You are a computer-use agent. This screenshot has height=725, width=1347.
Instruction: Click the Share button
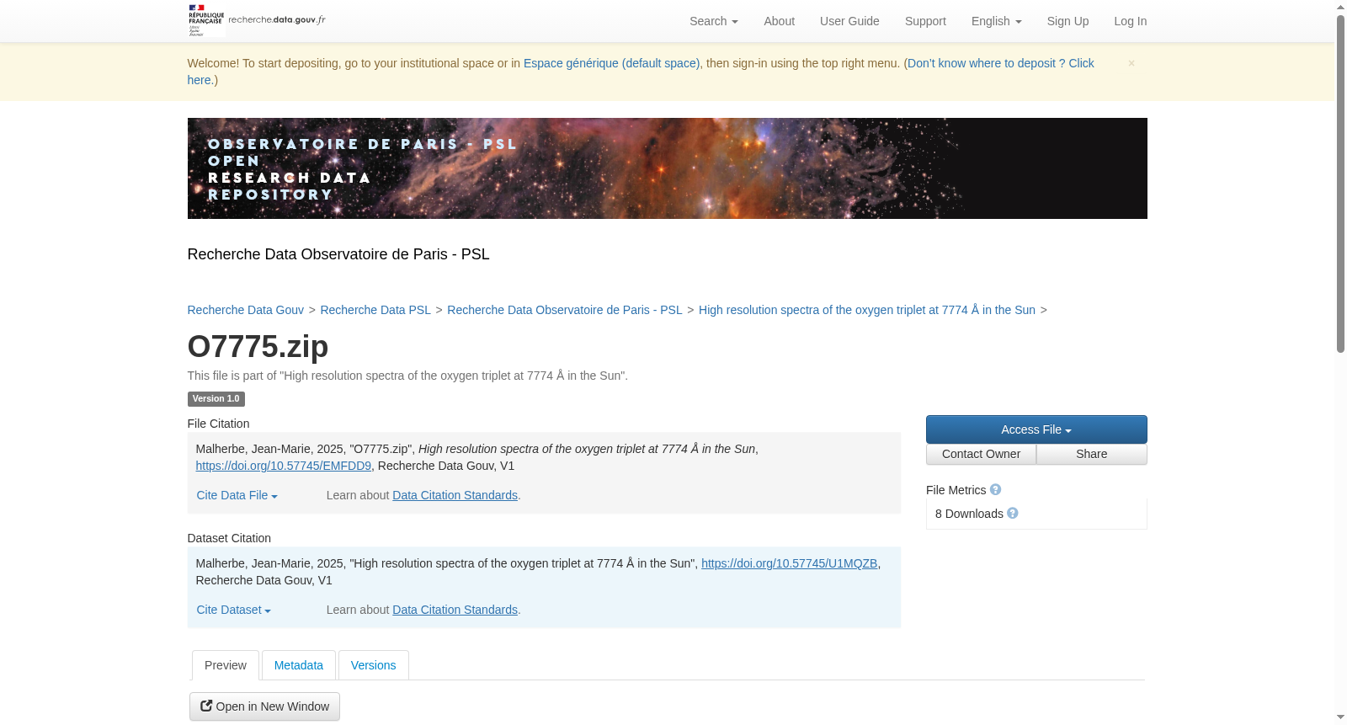1092,454
